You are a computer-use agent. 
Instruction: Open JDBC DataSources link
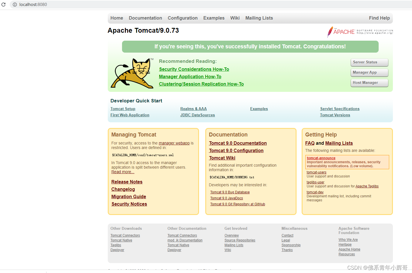[x=198, y=115]
